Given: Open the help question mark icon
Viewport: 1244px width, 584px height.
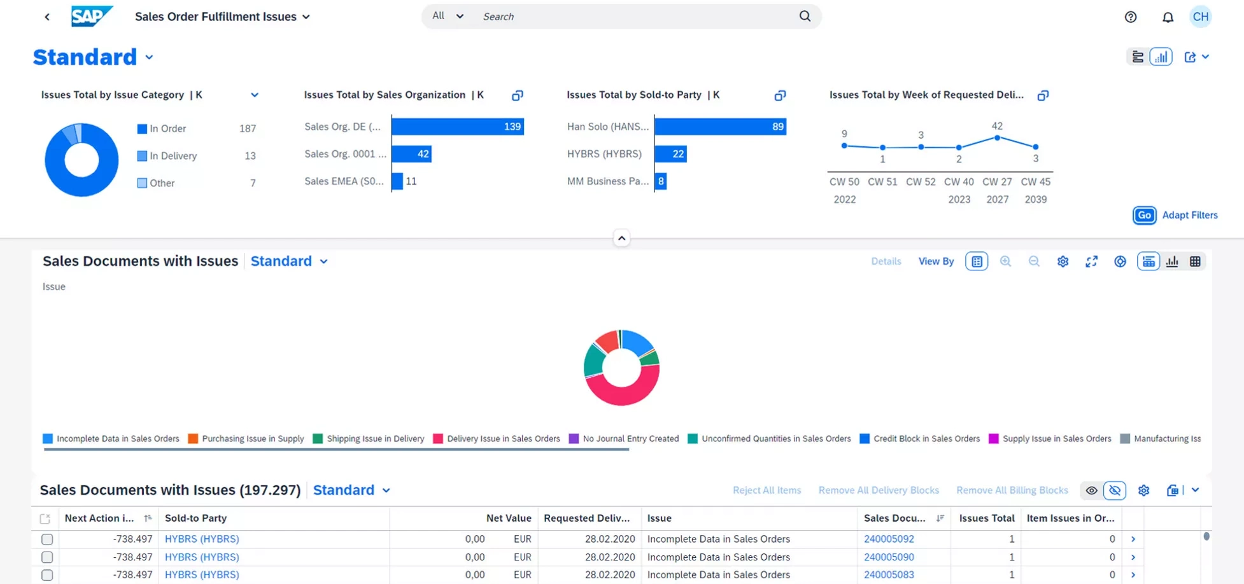Looking at the screenshot, I should point(1131,17).
